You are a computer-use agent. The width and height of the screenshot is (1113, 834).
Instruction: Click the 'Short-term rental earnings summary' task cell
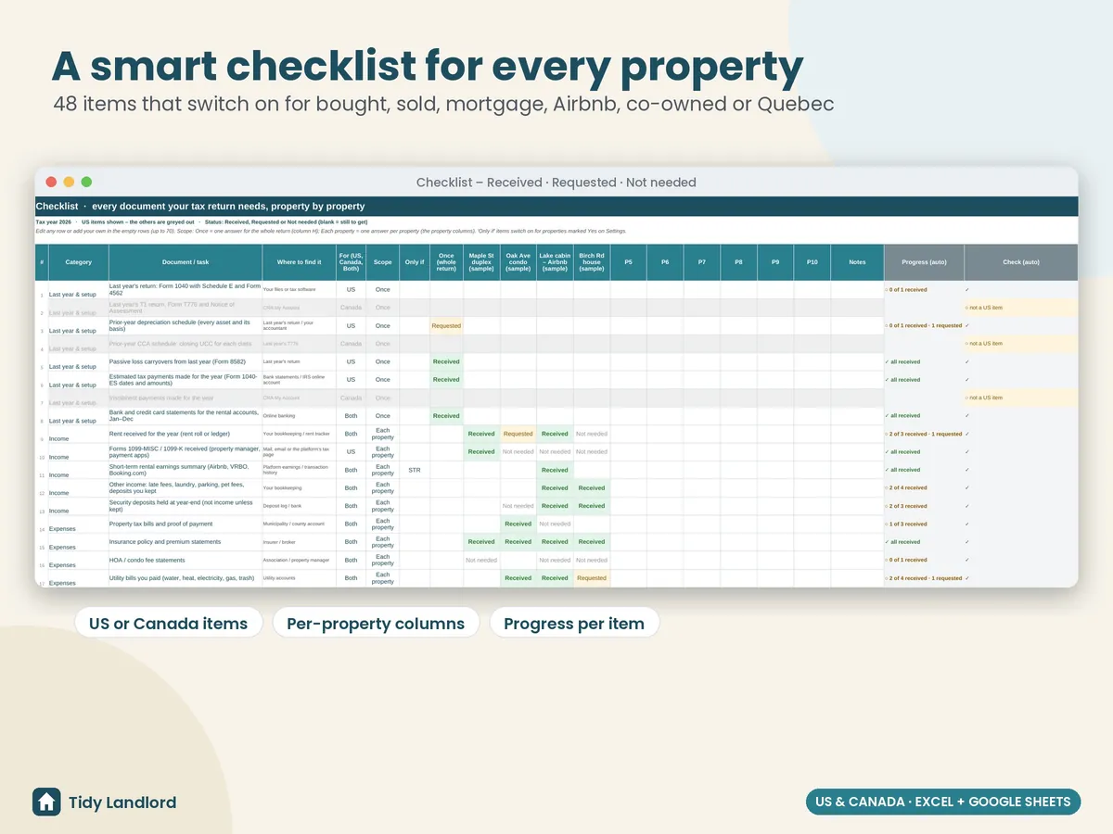coord(185,470)
